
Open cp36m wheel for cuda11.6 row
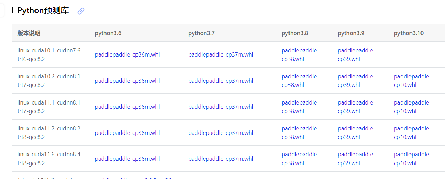coord(127,159)
